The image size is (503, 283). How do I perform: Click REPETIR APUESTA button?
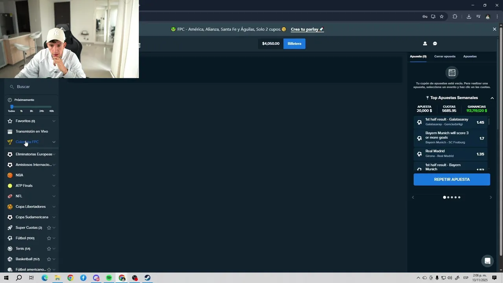452,180
